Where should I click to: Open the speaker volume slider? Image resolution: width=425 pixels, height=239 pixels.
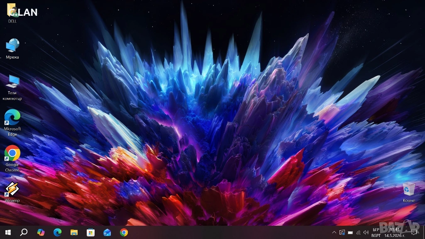click(366, 232)
